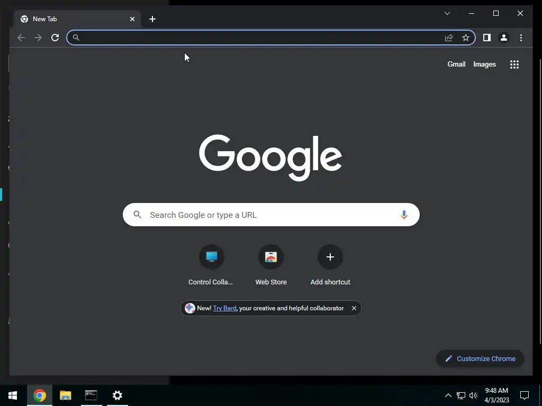Open Chrome's three-dot menu

(521, 38)
